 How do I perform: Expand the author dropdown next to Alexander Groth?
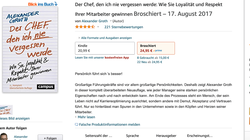click(x=111, y=21)
